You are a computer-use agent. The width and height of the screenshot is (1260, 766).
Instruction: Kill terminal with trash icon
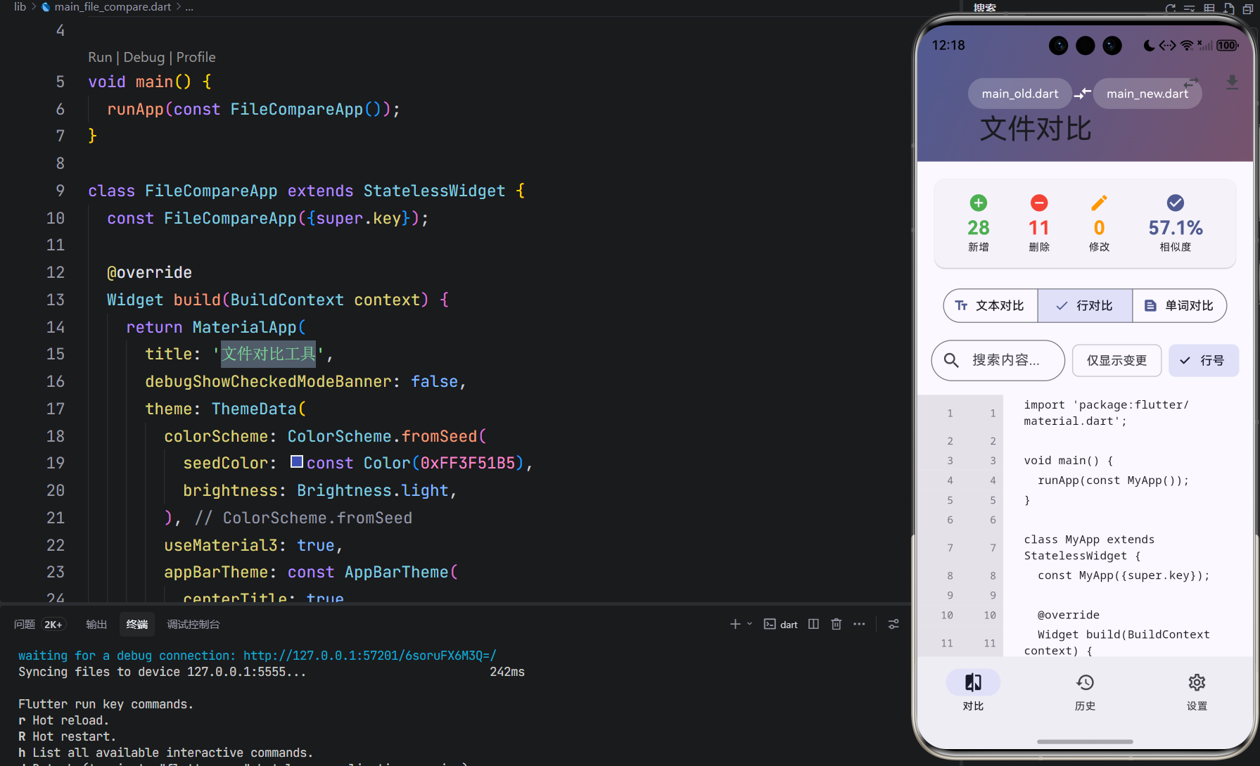pyautogui.click(x=836, y=624)
